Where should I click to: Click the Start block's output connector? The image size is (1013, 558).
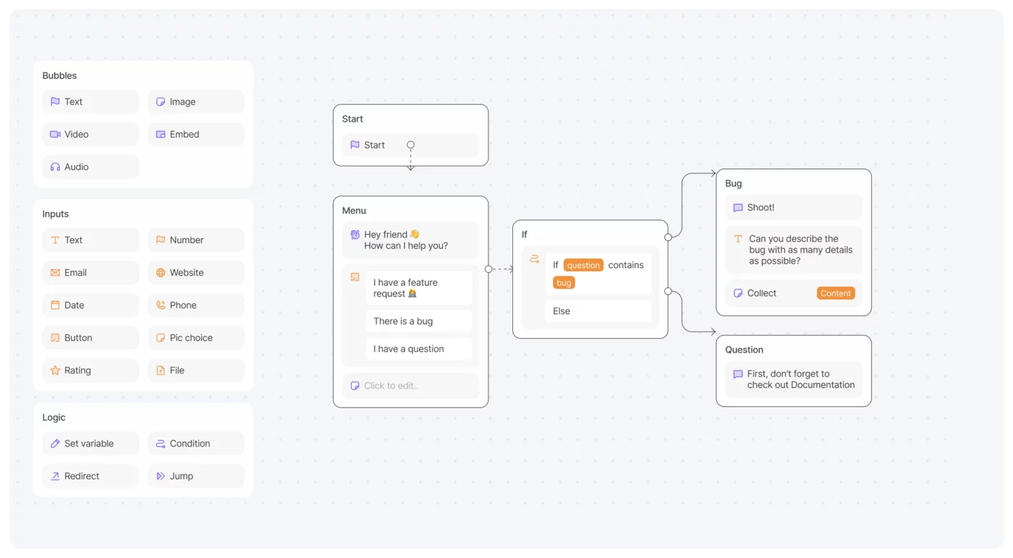pyautogui.click(x=410, y=145)
